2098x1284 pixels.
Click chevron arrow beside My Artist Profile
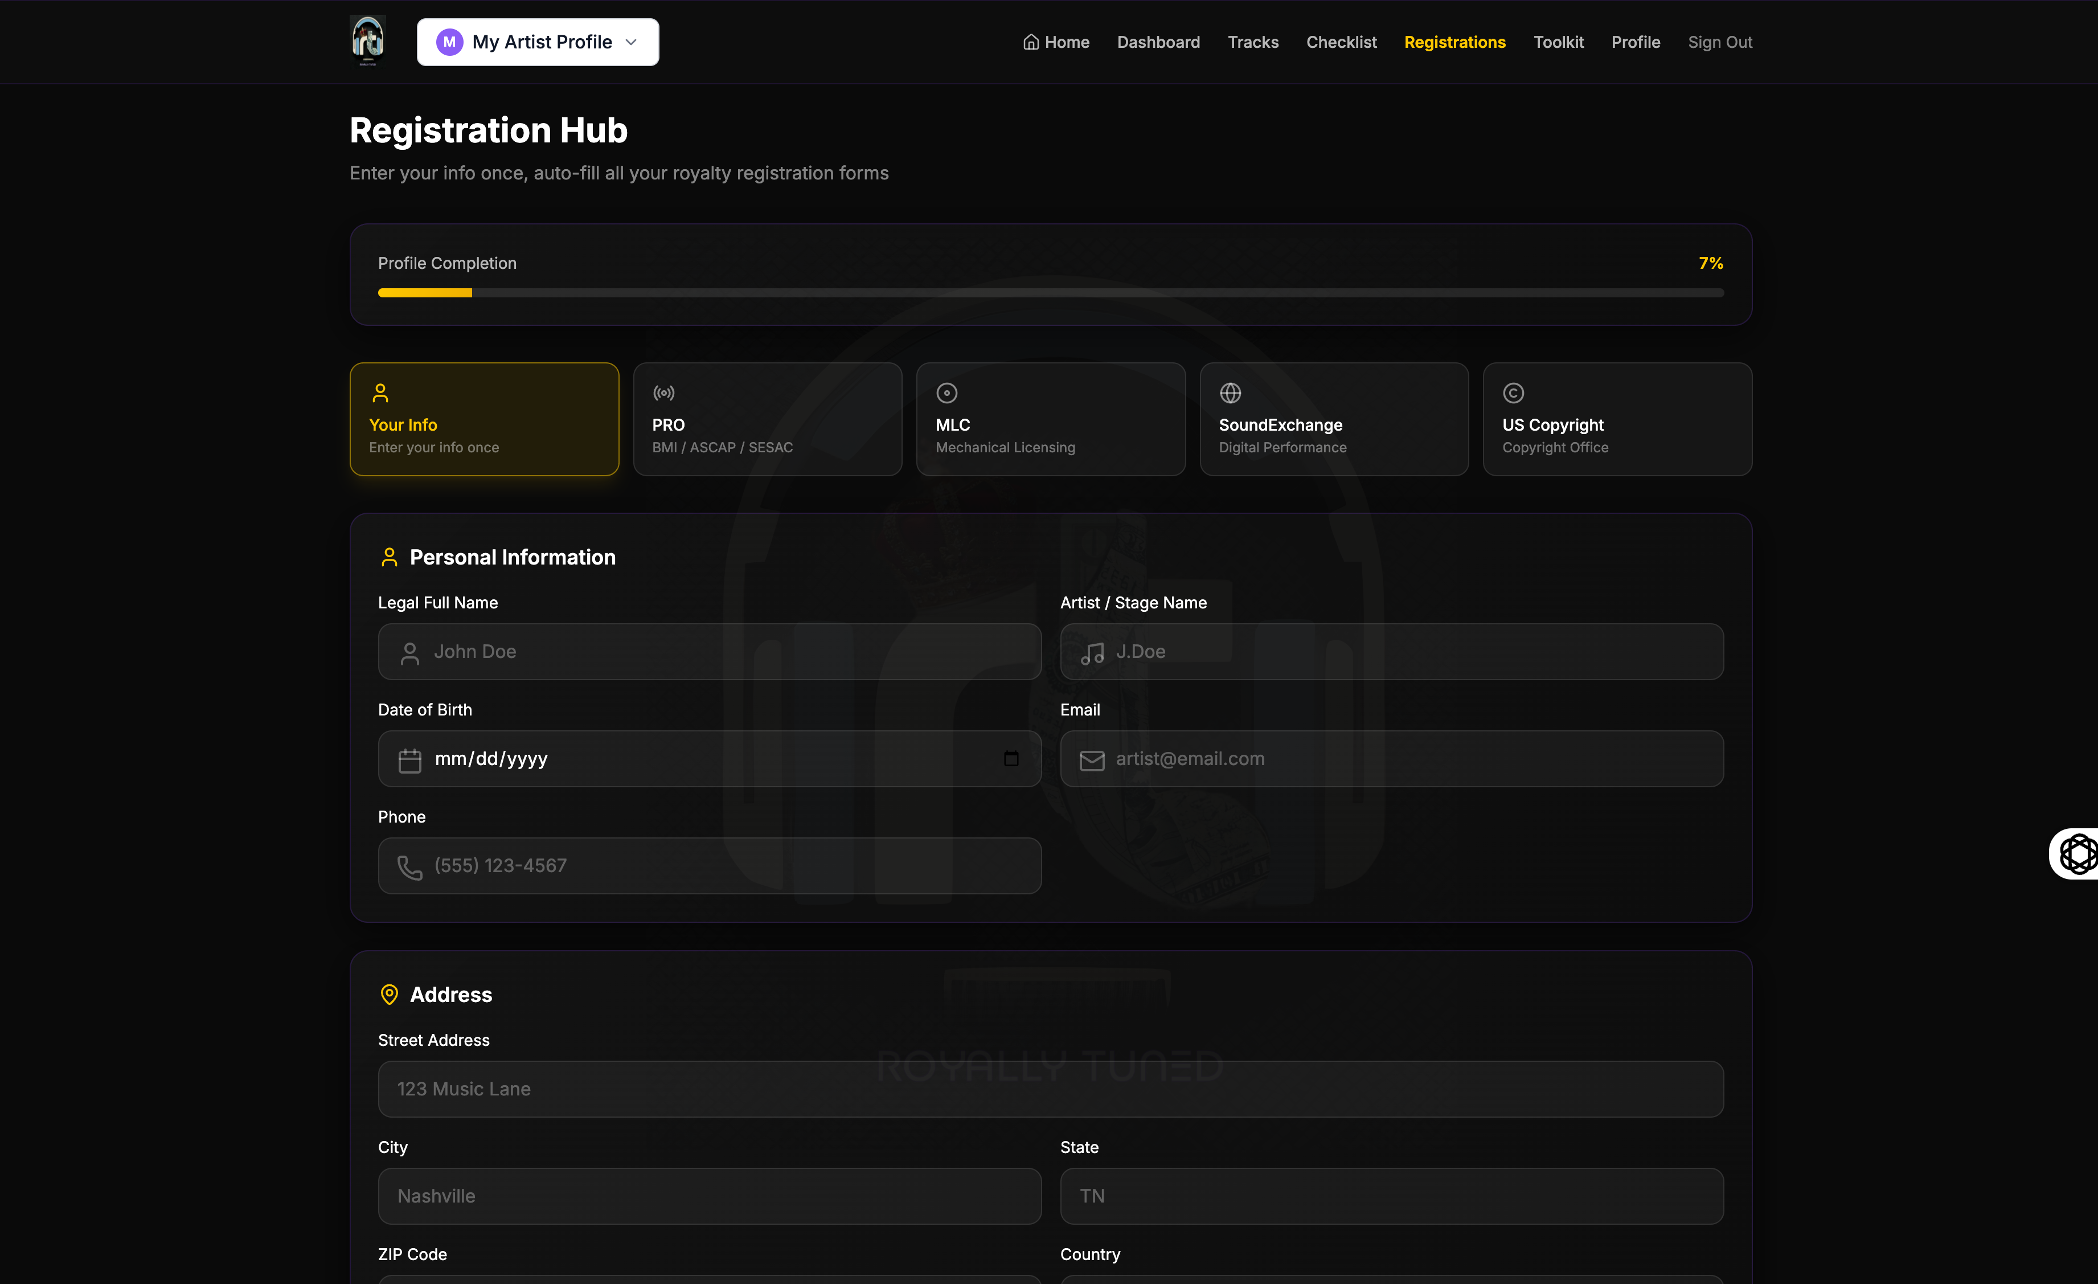[x=631, y=42]
